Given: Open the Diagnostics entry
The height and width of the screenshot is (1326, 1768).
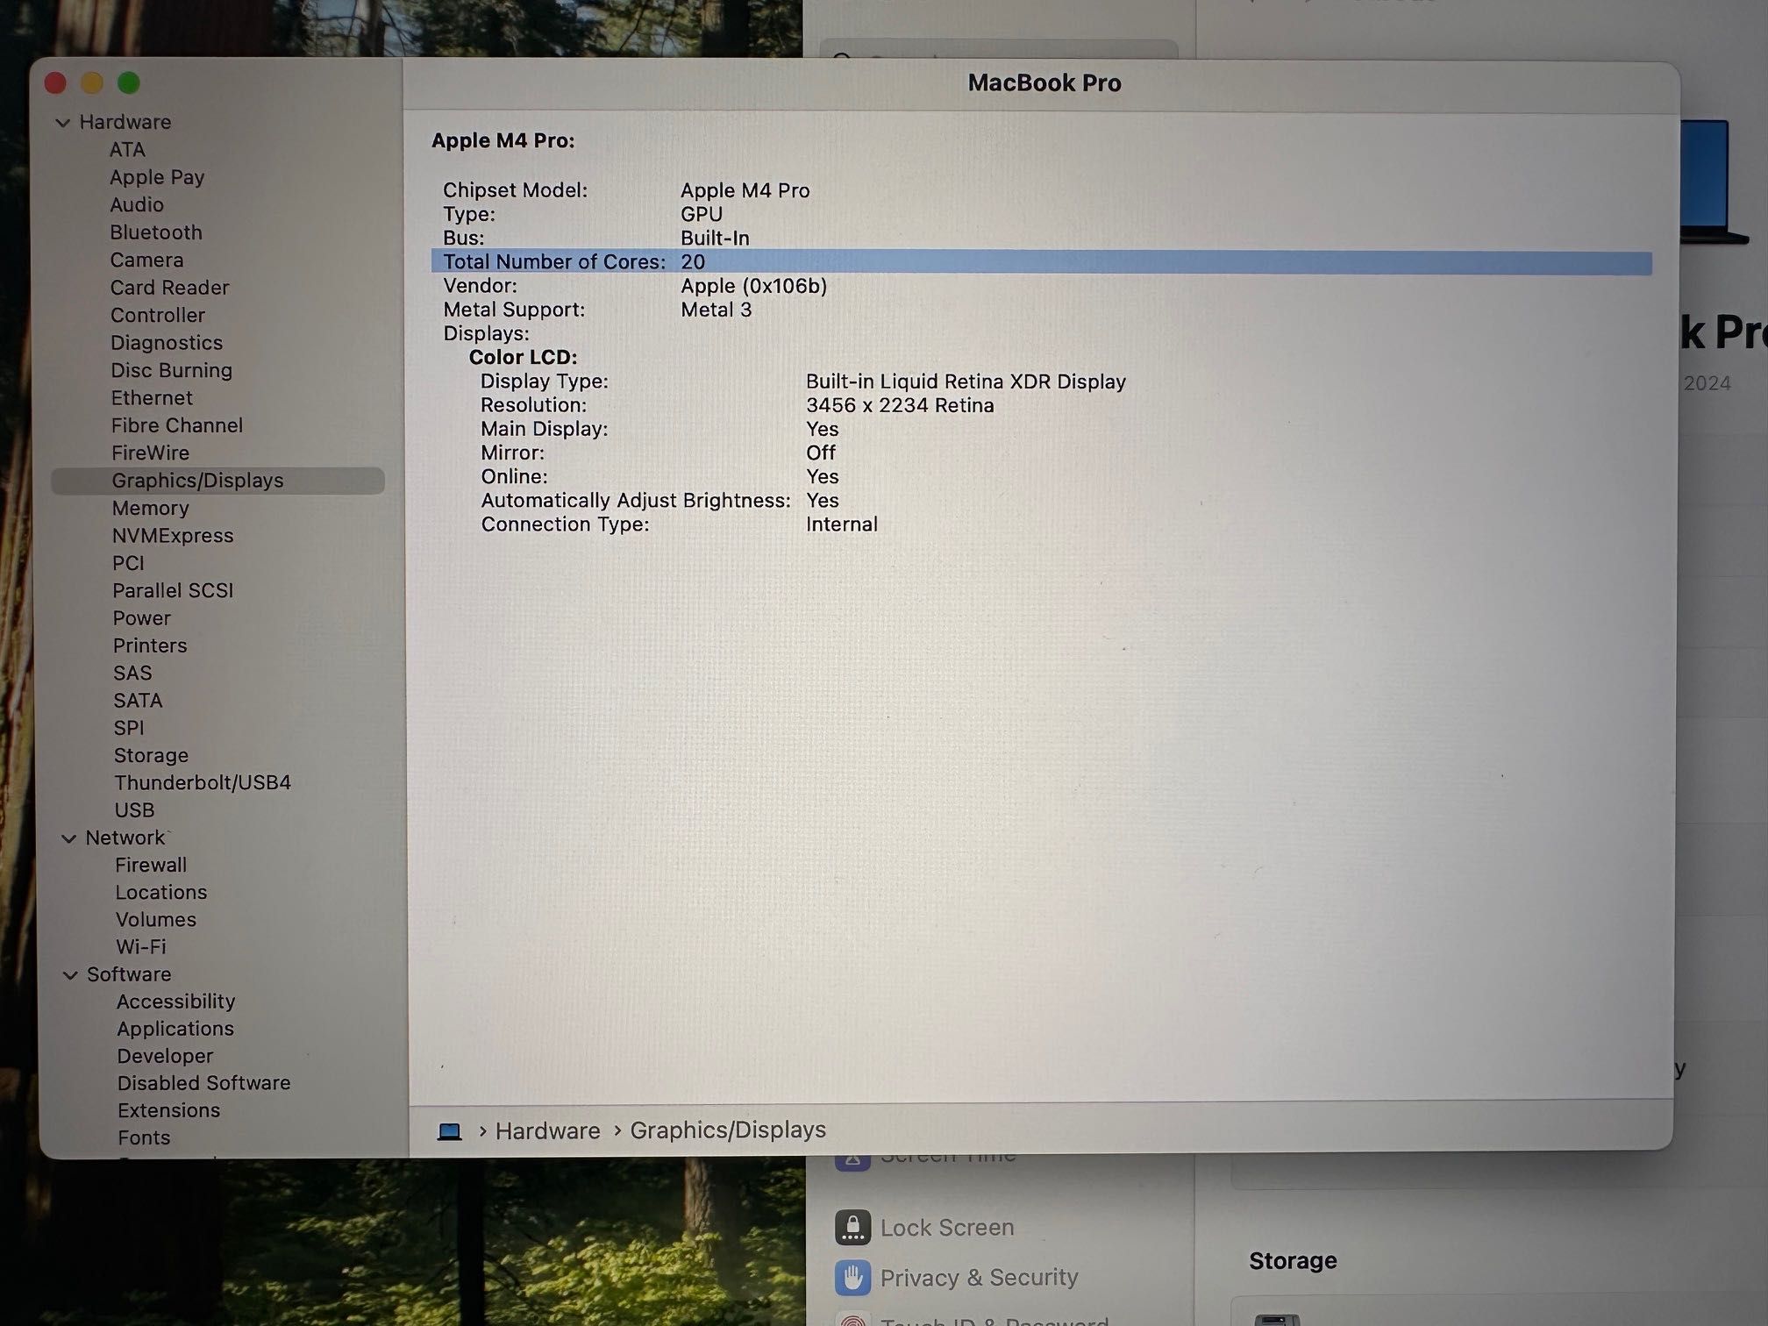Looking at the screenshot, I should point(167,343).
